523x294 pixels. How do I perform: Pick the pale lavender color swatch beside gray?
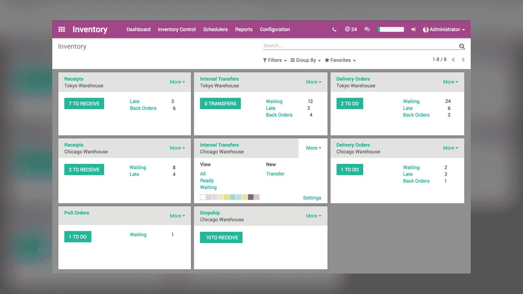tap(215, 197)
